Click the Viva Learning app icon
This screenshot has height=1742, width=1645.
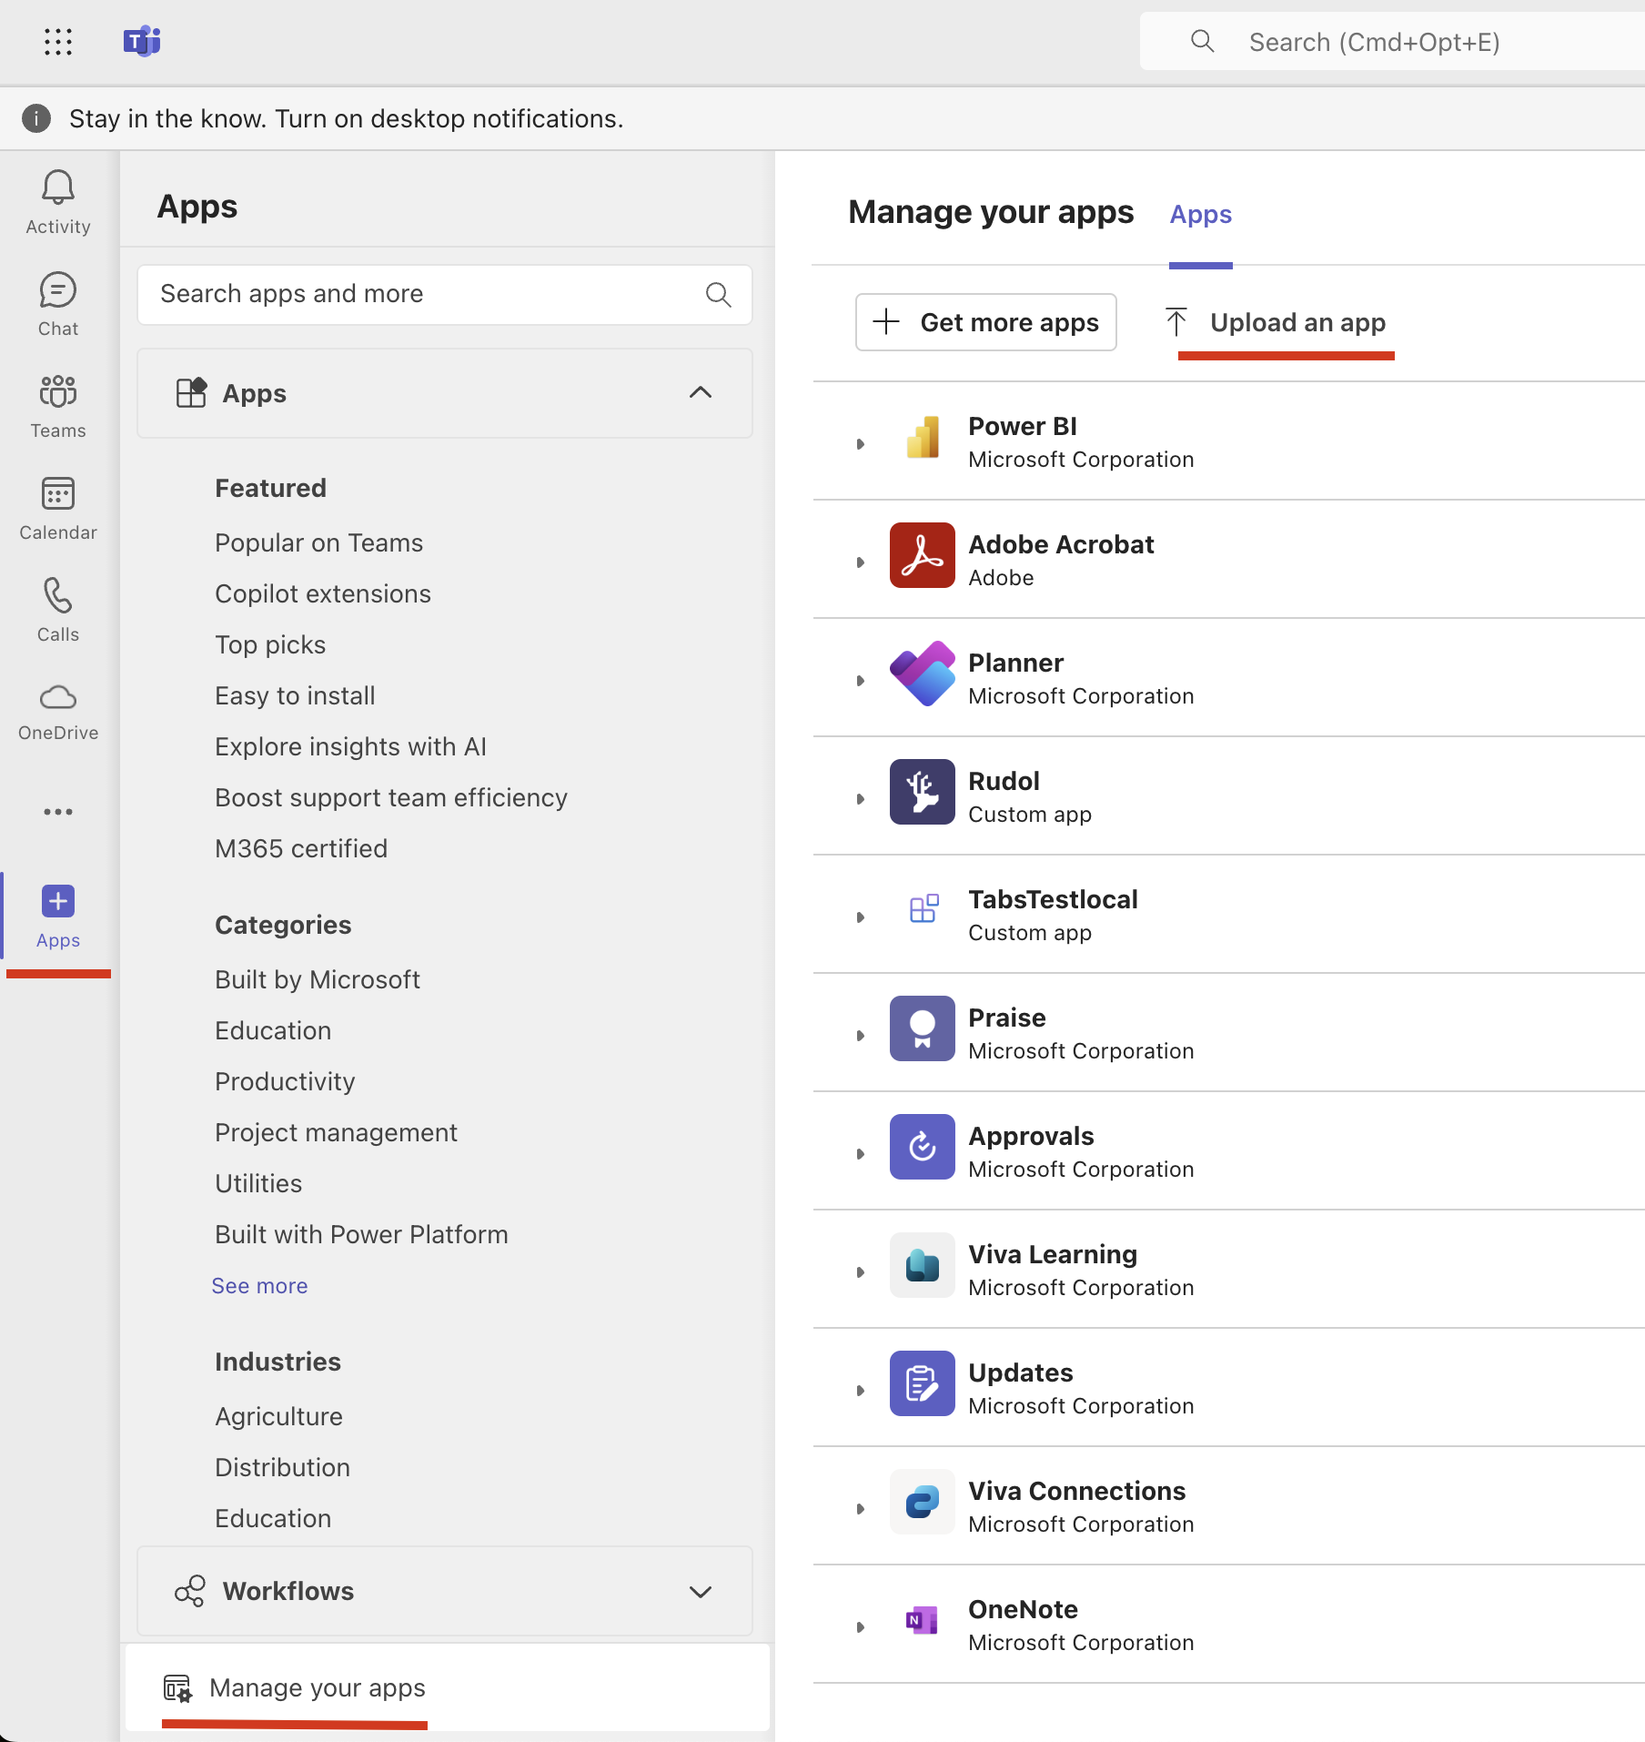tap(923, 1265)
